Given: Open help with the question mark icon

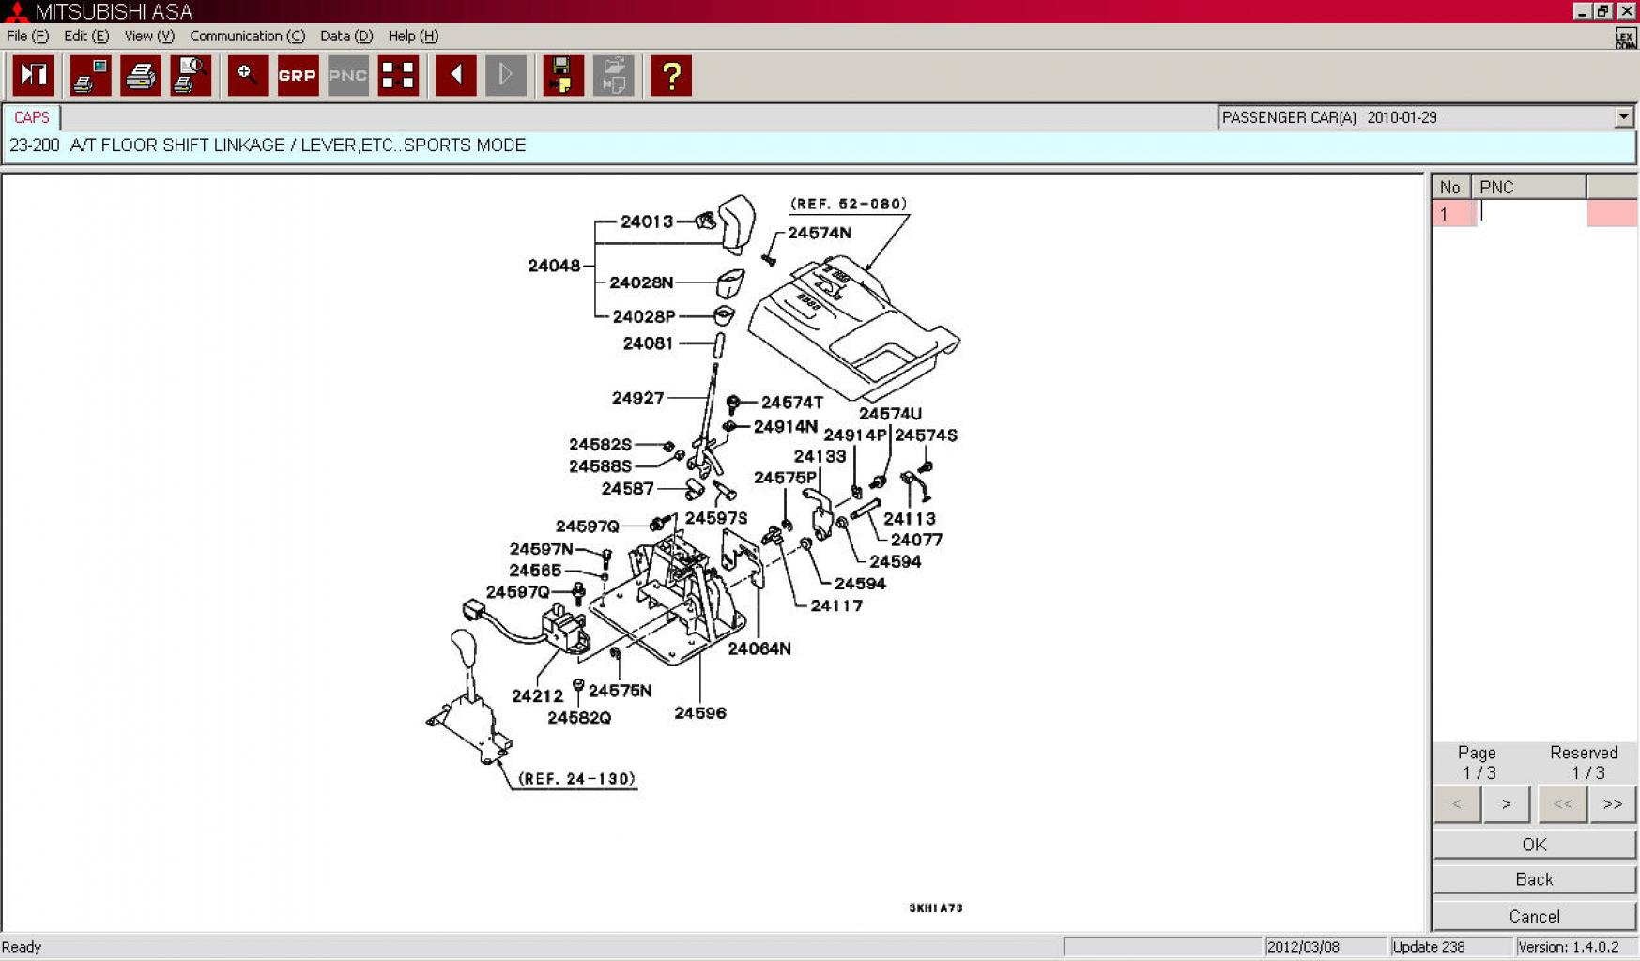Looking at the screenshot, I should (670, 75).
